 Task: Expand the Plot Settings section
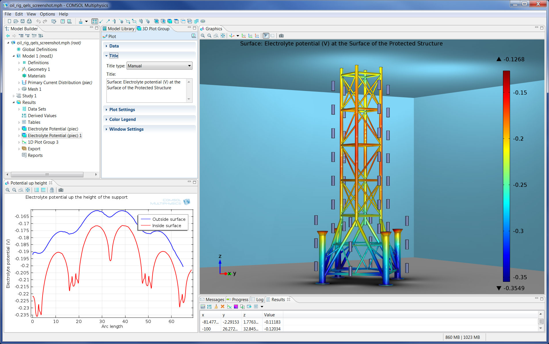pos(122,110)
